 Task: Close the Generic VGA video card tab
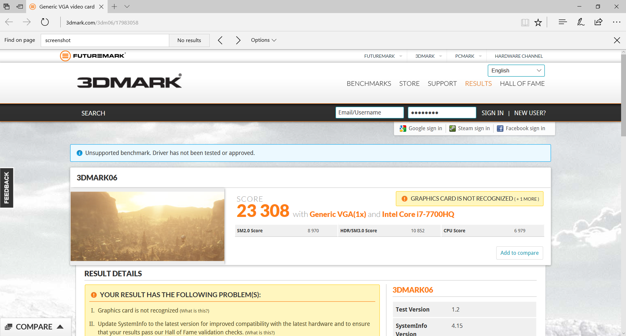[x=101, y=7]
